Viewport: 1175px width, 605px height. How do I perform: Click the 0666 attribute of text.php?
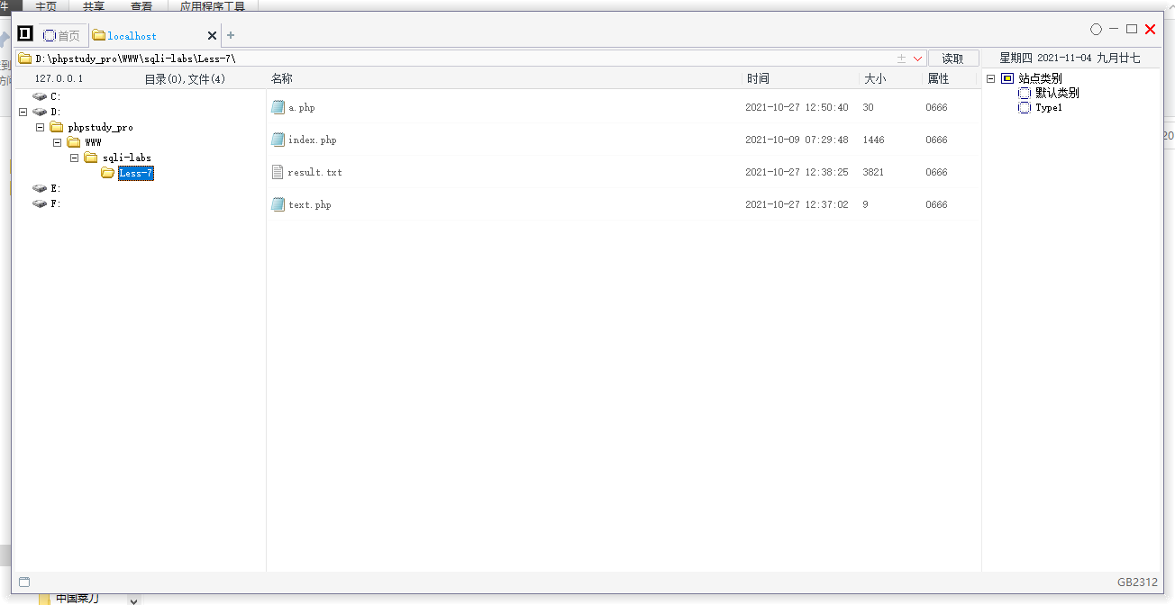click(x=936, y=204)
